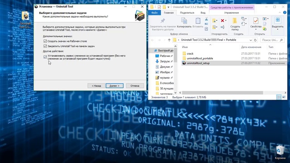Click the Edit file icon in ribbon

pos(265,24)
